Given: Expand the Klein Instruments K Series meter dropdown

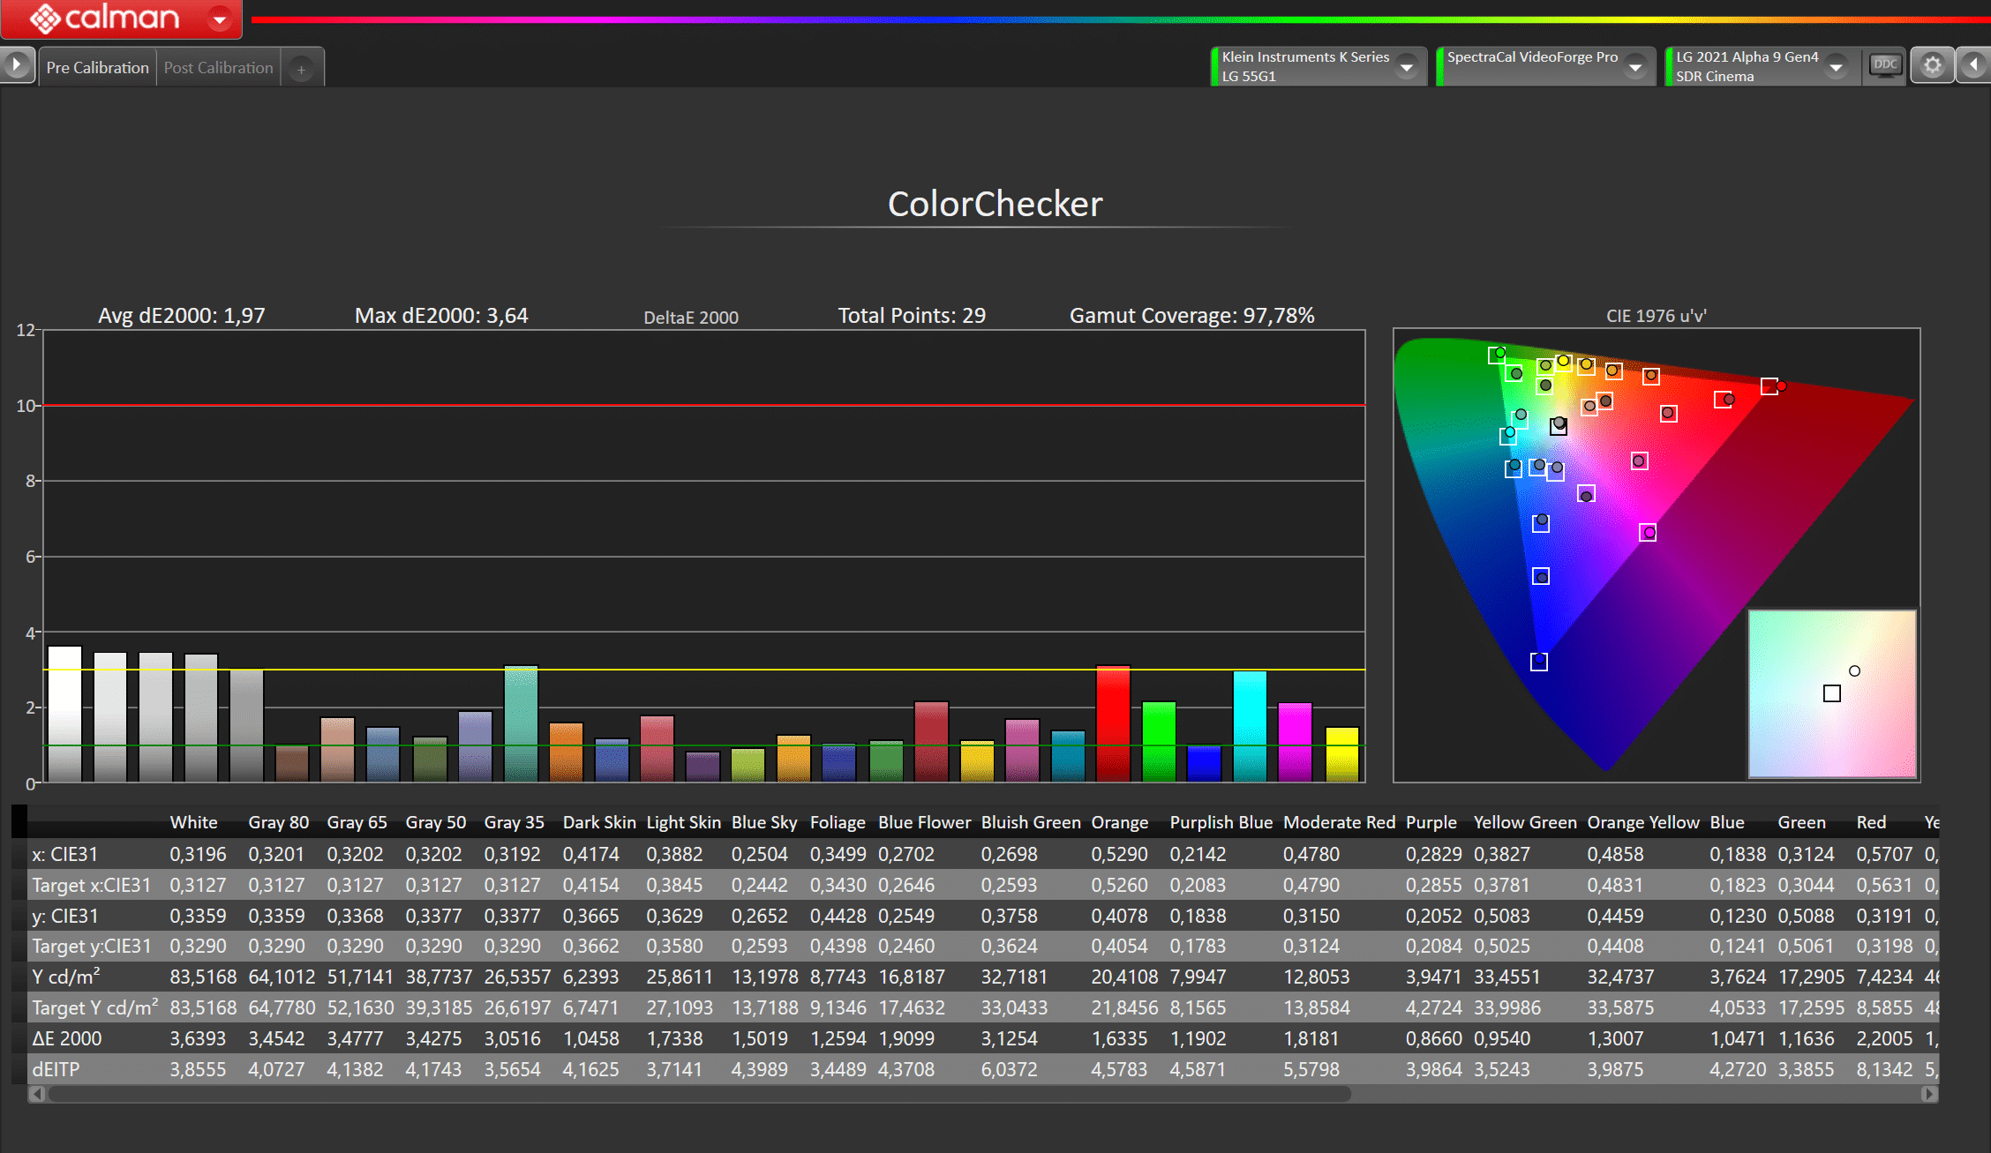Looking at the screenshot, I should tap(1407, 67).
